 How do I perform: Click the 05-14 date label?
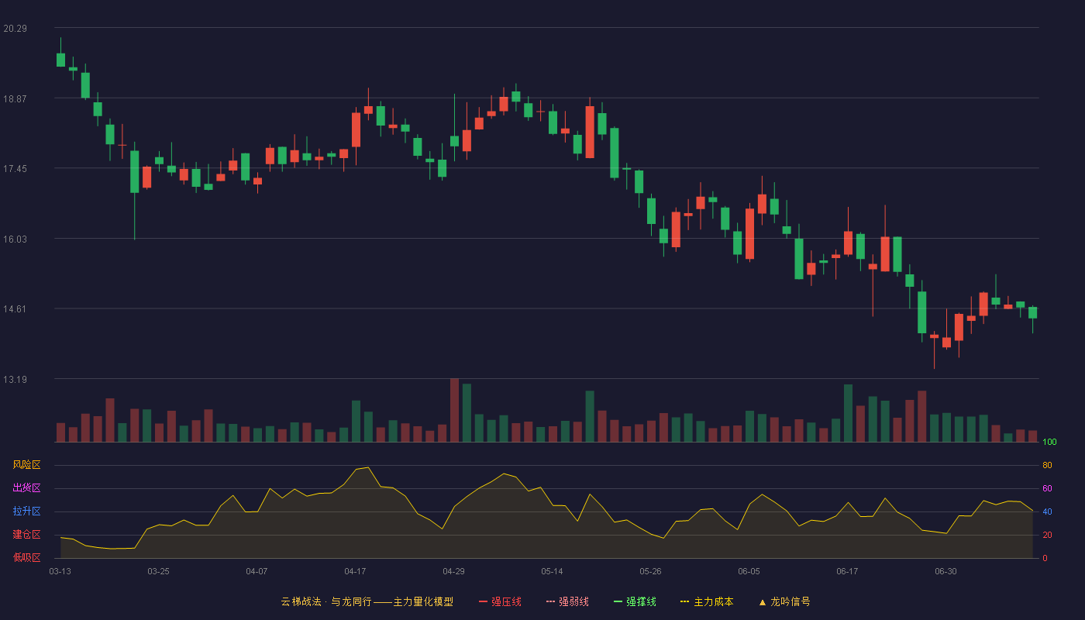click(552, 571)
